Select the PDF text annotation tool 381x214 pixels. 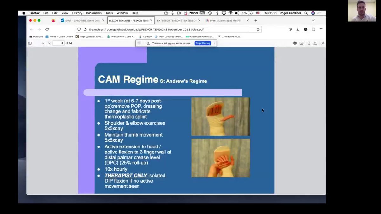pyautogui.click(x=309, y=43)
